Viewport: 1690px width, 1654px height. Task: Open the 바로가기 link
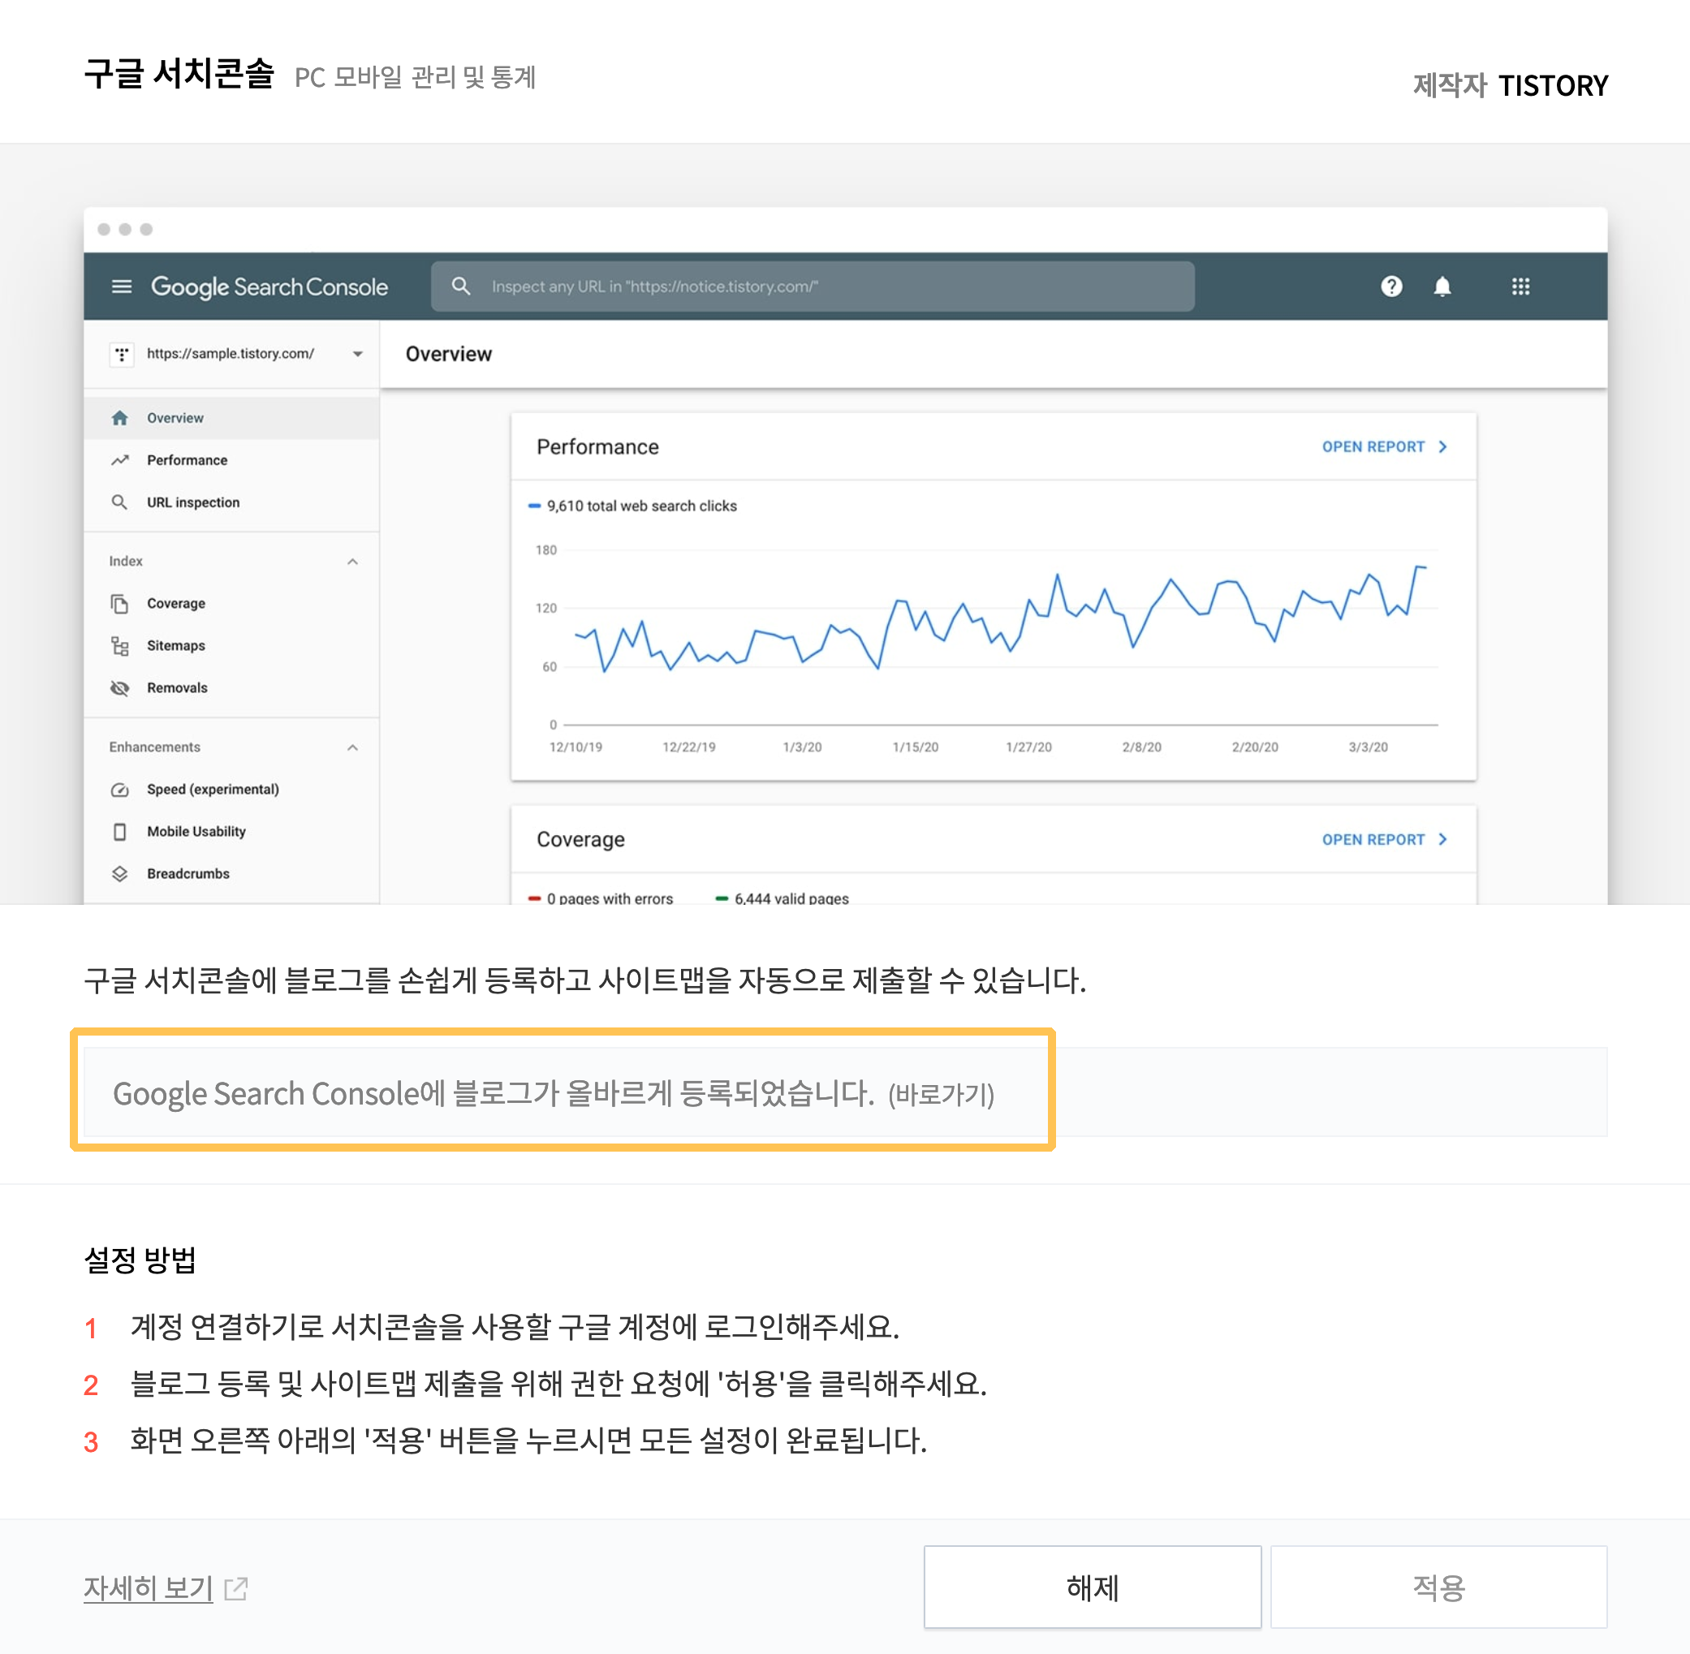point(940,1095)
